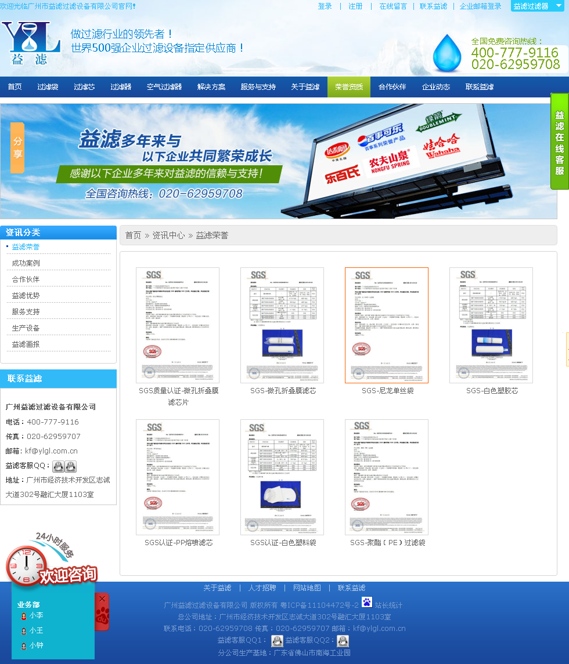Chat with 小李 in consultation widget
569x664 pixels.
pyautogui.click(x=36, y=615)
